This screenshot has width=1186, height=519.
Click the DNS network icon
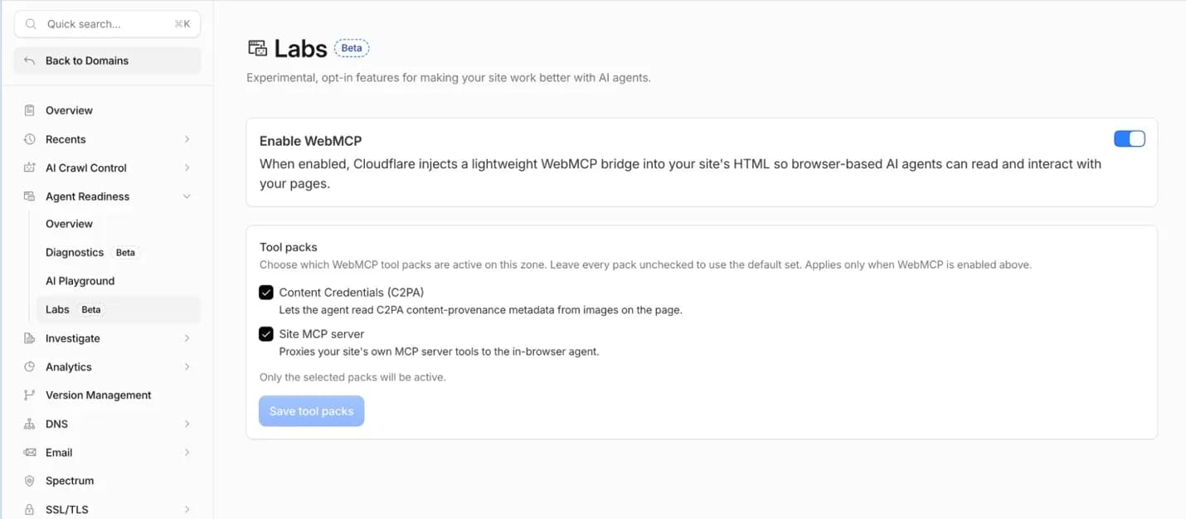[30, 424]
